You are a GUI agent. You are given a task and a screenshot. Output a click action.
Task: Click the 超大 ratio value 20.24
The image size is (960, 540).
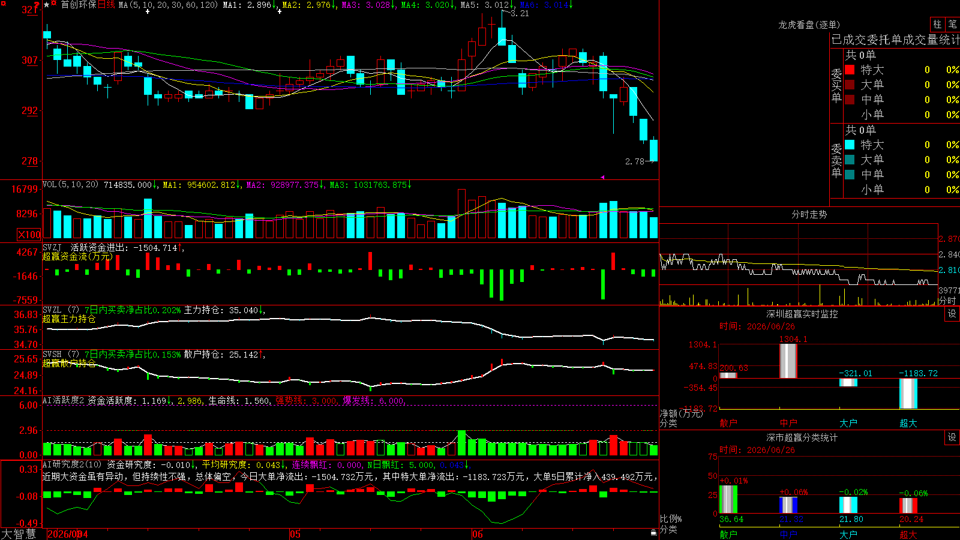(911, 519)
